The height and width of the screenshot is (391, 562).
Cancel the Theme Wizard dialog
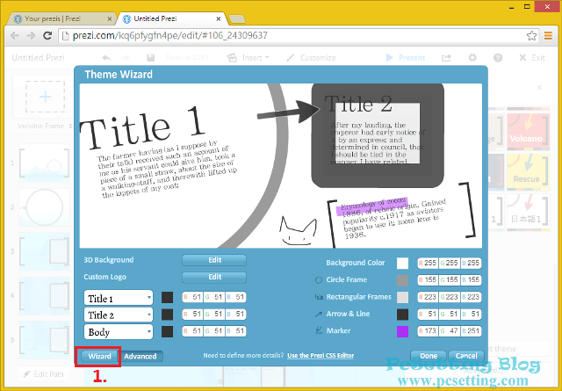click(x=468, y=356)
